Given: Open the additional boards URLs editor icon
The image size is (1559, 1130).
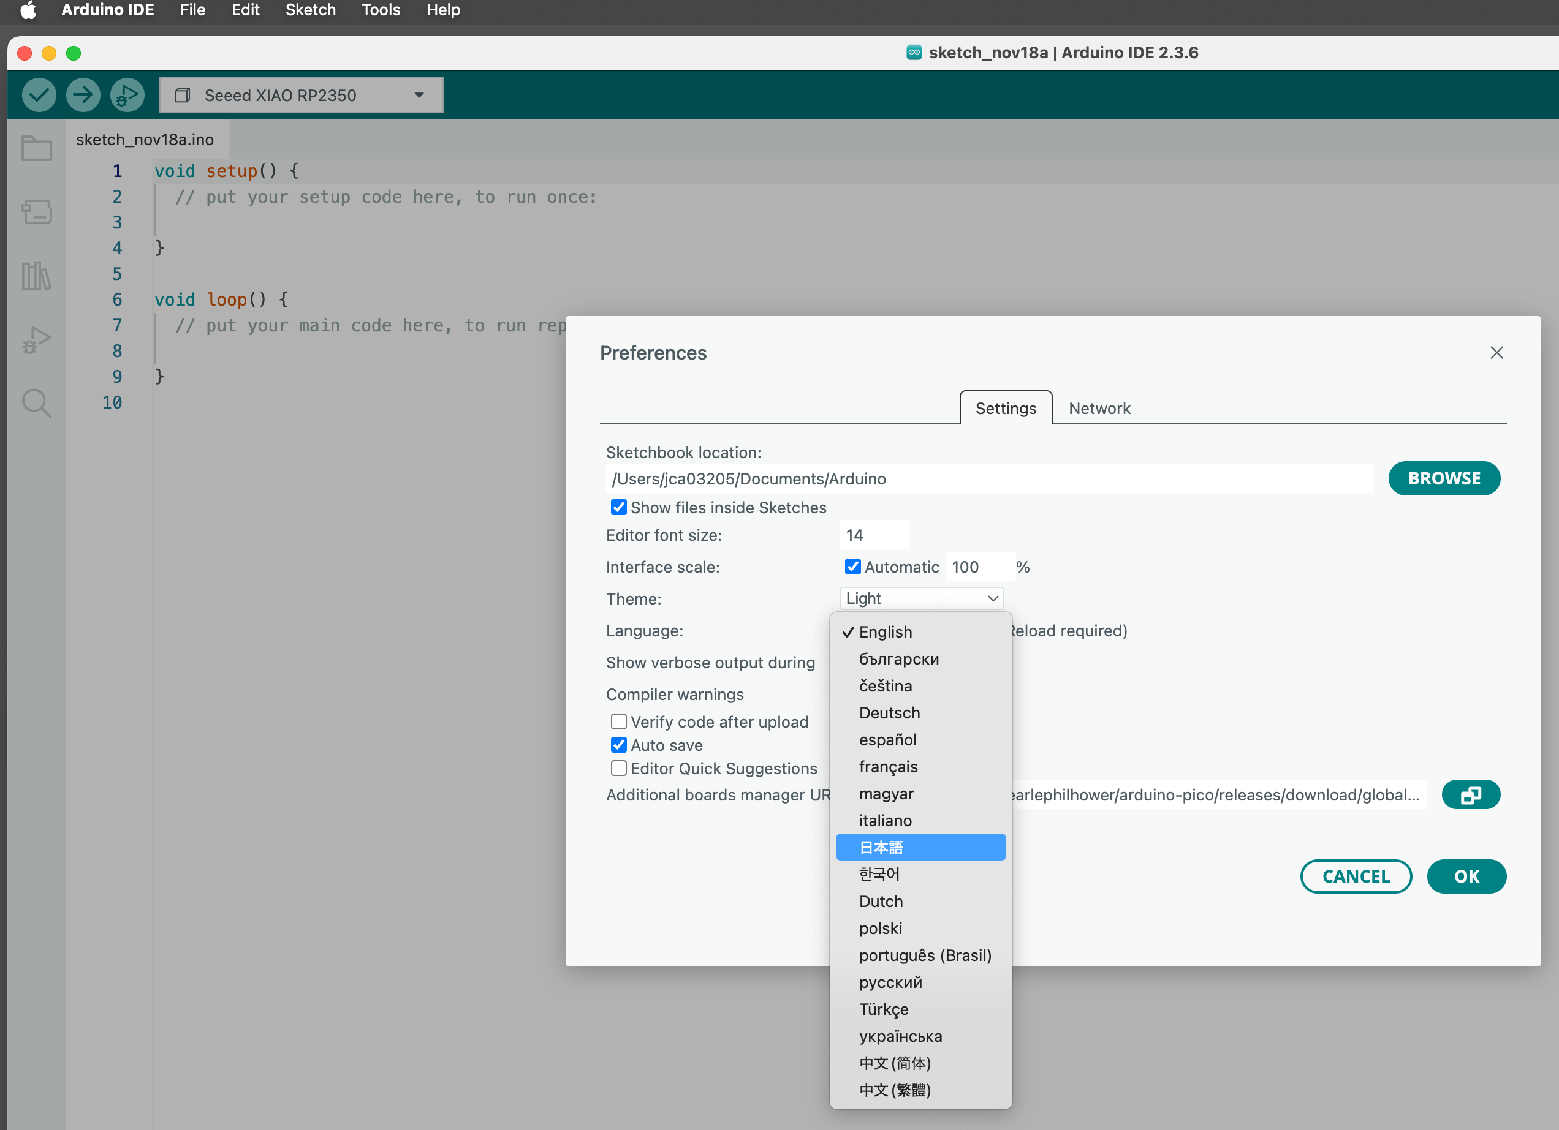Looking at the screenshot, I should tap(1470, 795).
